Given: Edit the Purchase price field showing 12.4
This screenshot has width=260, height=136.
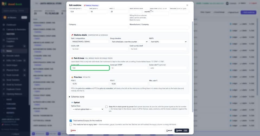Looking at the screenshot, I should click(x=79, y=12).
